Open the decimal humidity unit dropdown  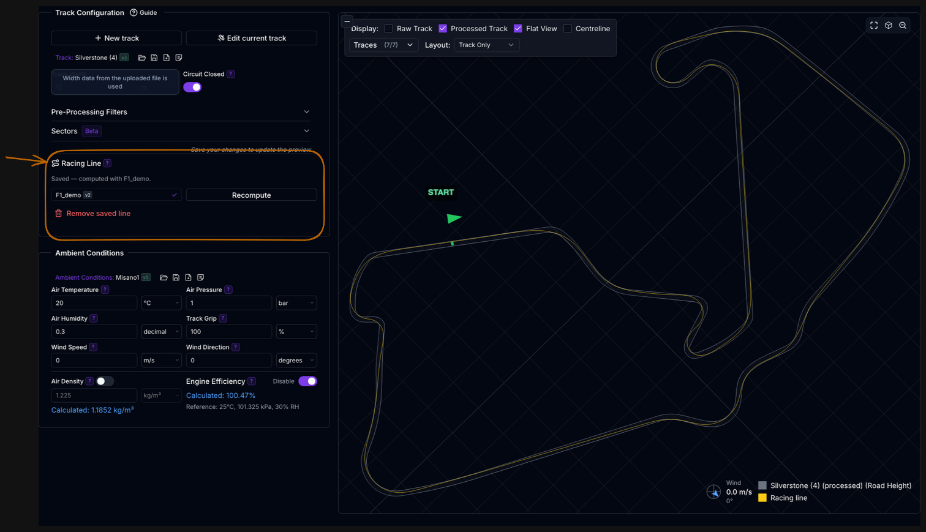162,332
